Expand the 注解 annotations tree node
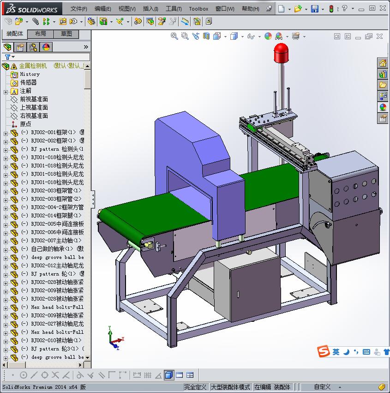Viewport: 390px width, 393px height. [x=6, y=92]
